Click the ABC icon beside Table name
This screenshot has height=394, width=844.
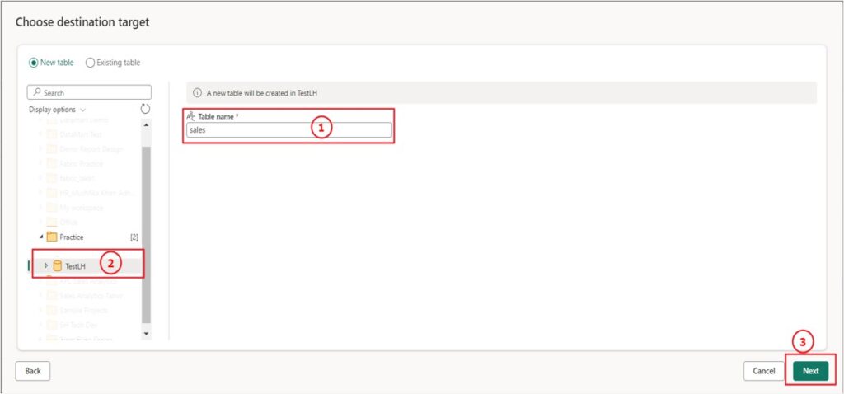(190, 115)
